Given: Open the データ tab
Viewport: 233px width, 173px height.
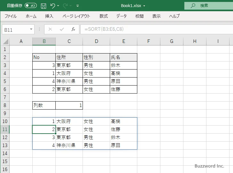Looking at the screenshot, I should 121,16.
